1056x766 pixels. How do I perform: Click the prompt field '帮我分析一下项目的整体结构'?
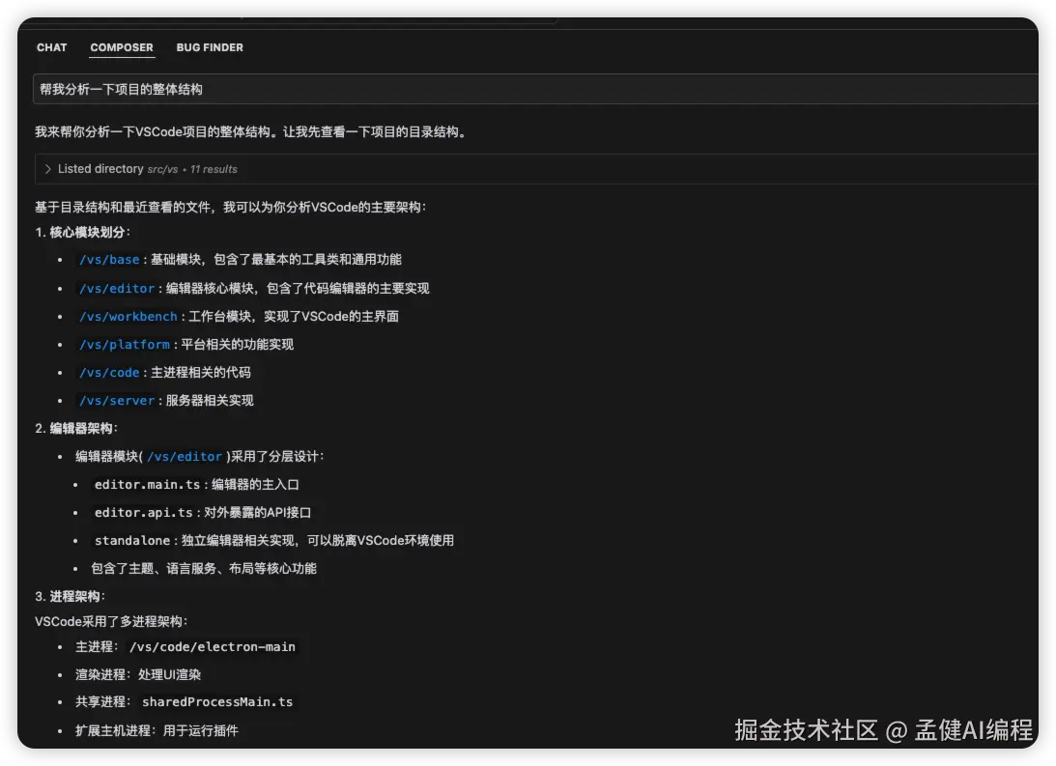(535, 90)
